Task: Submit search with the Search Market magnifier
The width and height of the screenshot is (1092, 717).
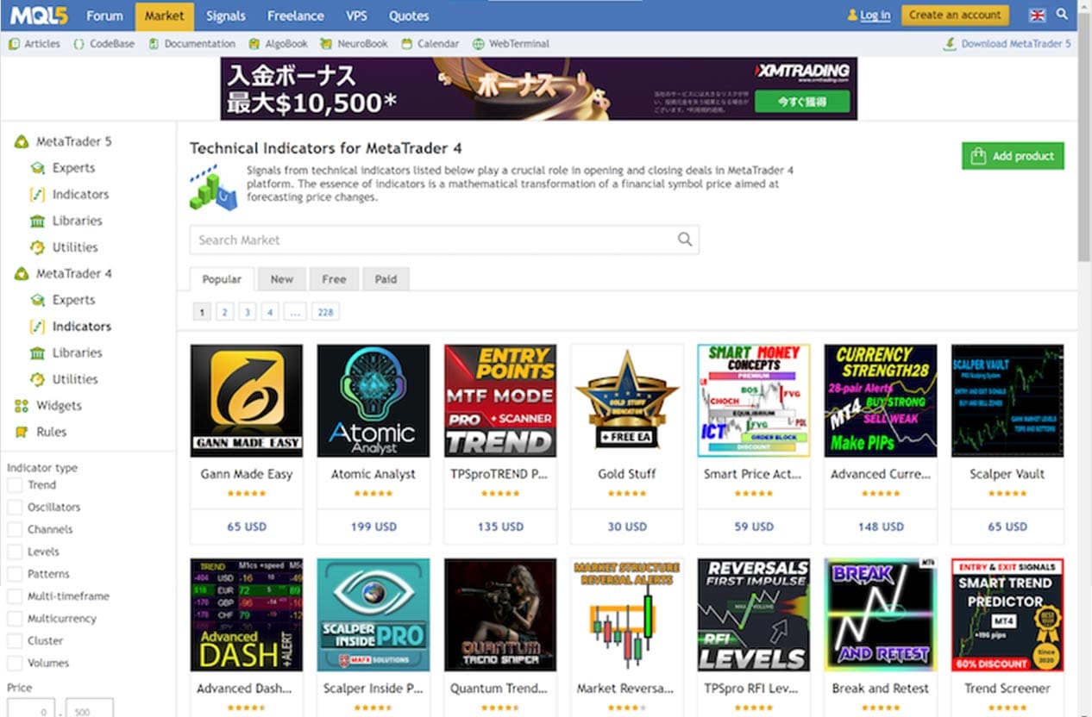Action: point(685,240)
